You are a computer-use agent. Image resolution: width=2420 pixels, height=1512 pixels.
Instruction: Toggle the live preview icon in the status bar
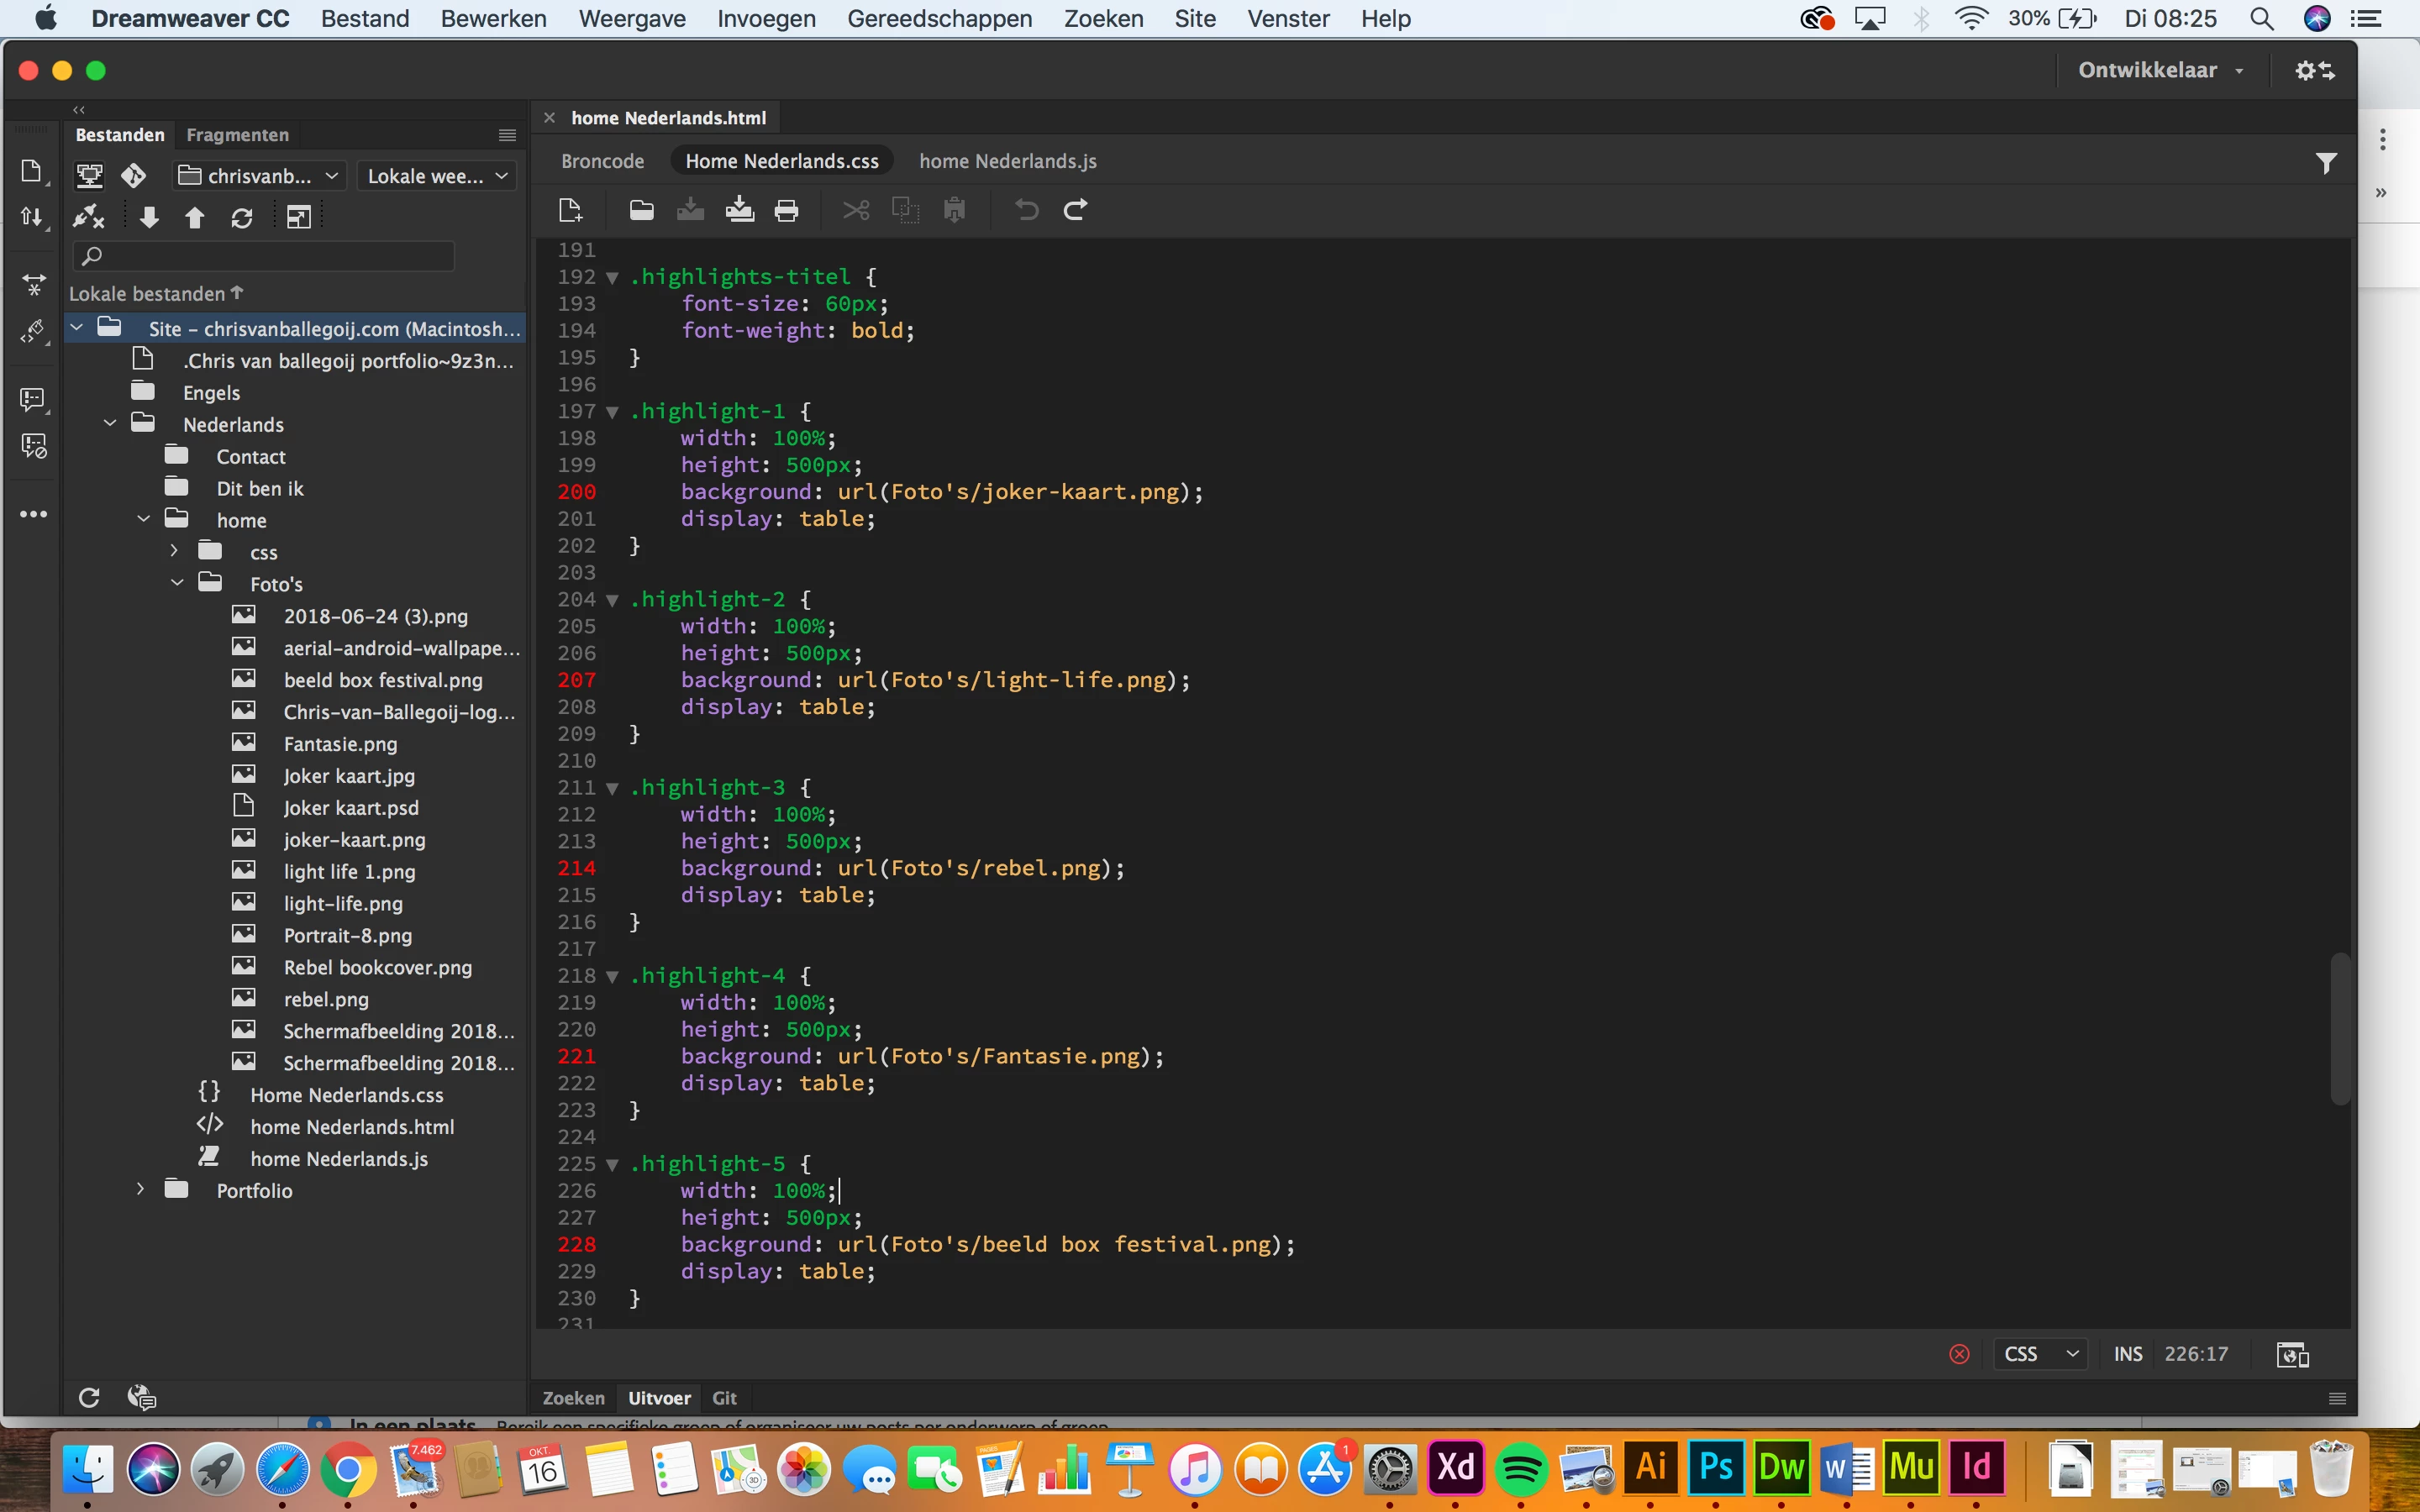coord(2292,1354)
